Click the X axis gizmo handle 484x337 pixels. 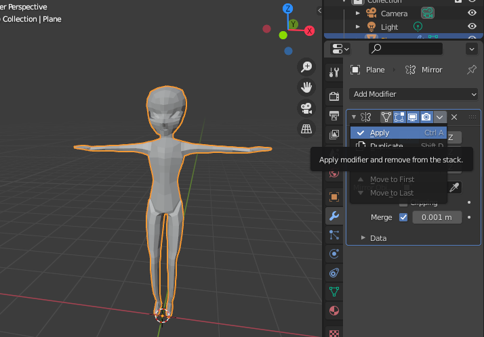309,31
